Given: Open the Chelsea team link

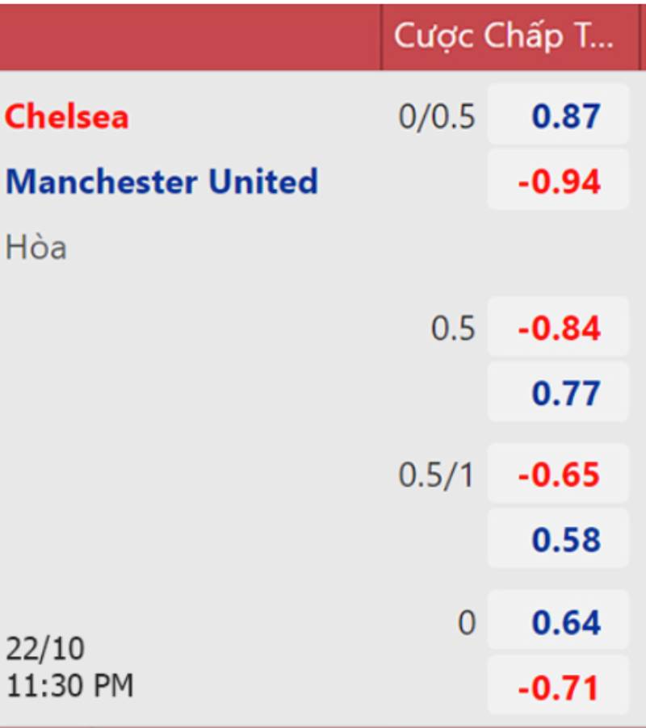Looking at the screenshot, I should 67,117.
